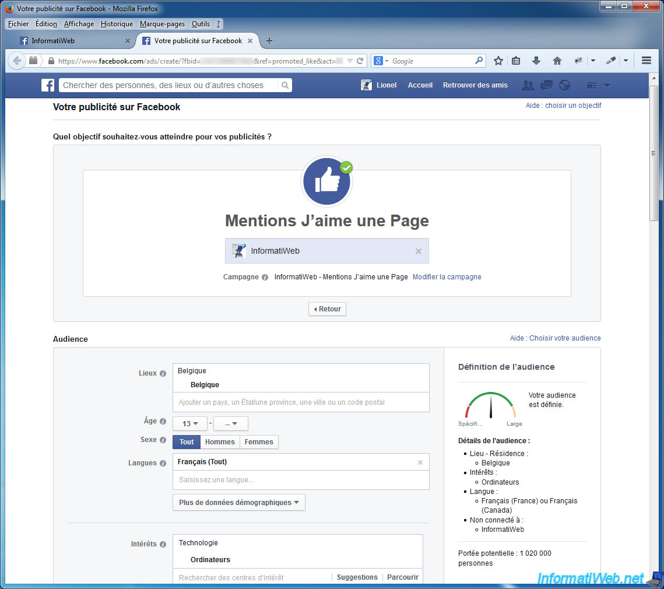
Task: Click the info icon next to Lieux
Action: point(163,373)
